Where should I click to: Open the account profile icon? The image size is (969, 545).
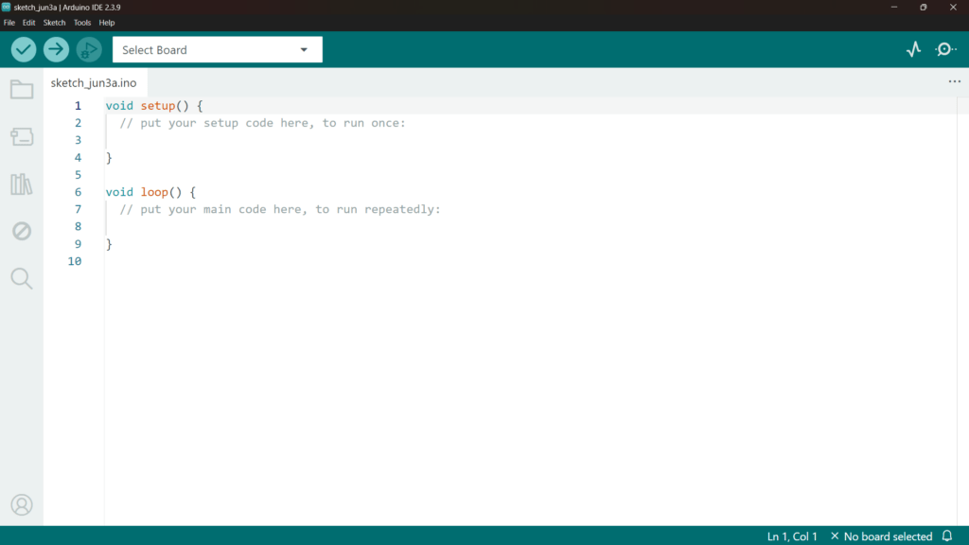22,505
